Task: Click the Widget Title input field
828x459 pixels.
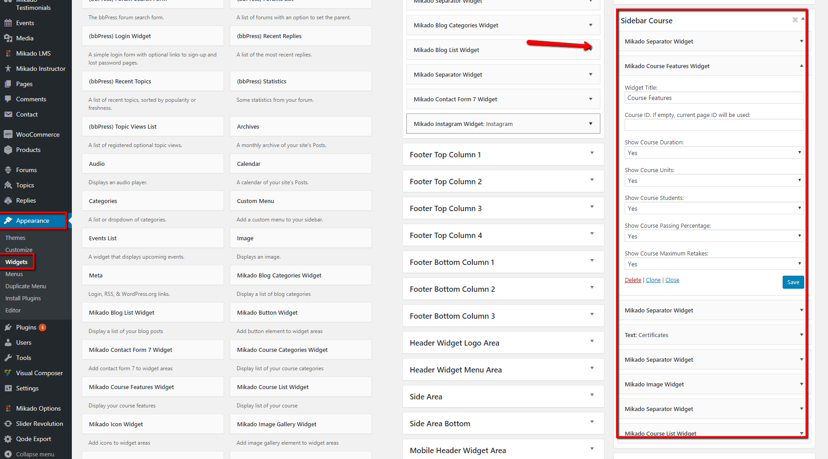Action: tap(714, 98)
